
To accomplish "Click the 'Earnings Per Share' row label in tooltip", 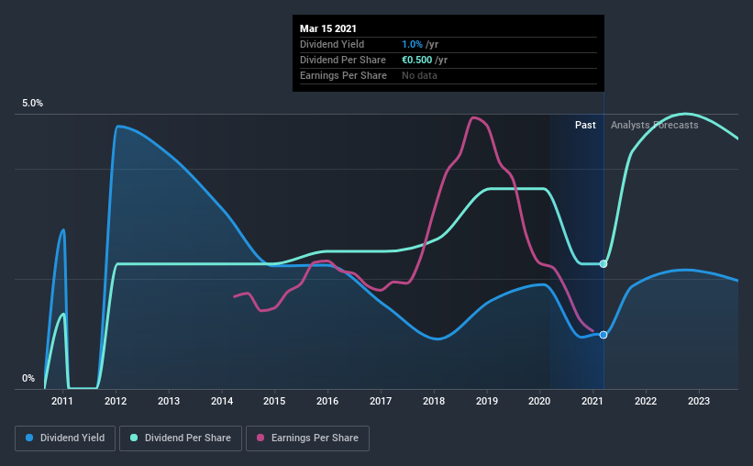I will click(343, 75).
